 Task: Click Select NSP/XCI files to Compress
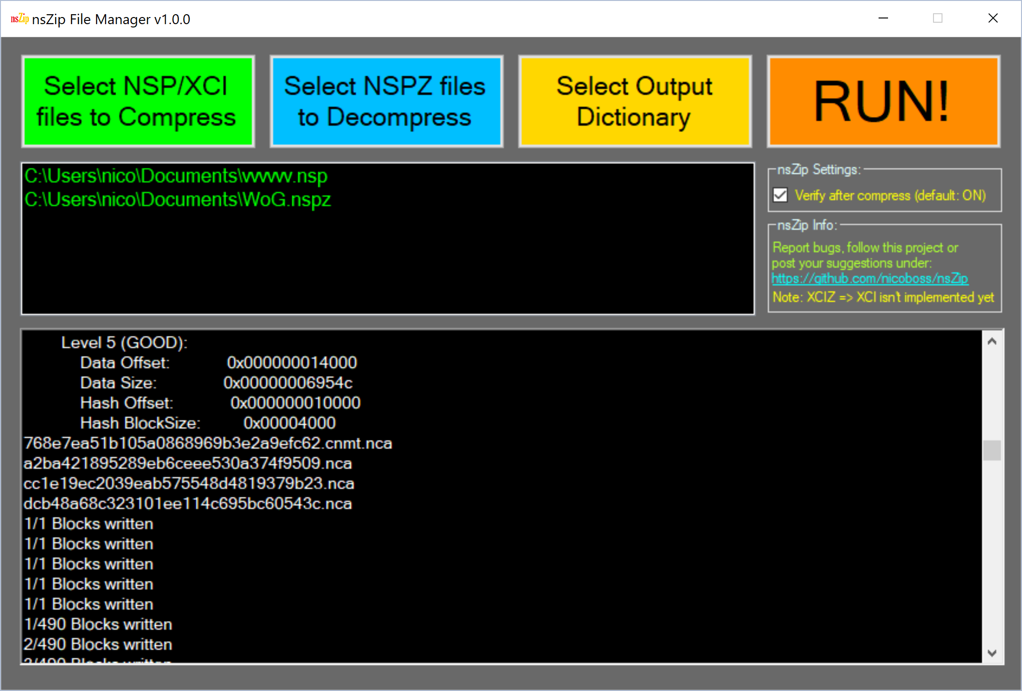point(138,101)
